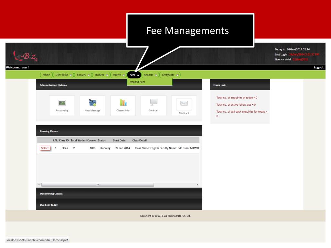Click the Class Detail column header
Image resolution: width=331 pixels, height=248 pixels.
[139, 140]
